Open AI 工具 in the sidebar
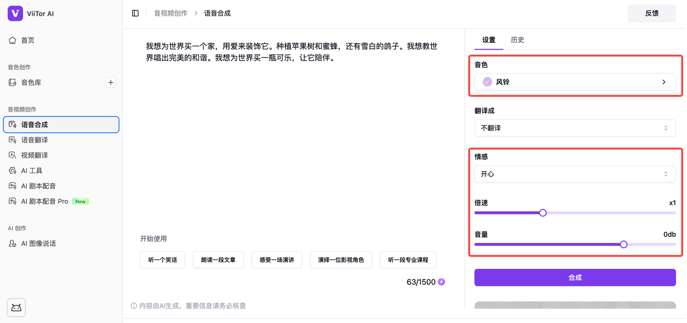 (x=32, y=171)
